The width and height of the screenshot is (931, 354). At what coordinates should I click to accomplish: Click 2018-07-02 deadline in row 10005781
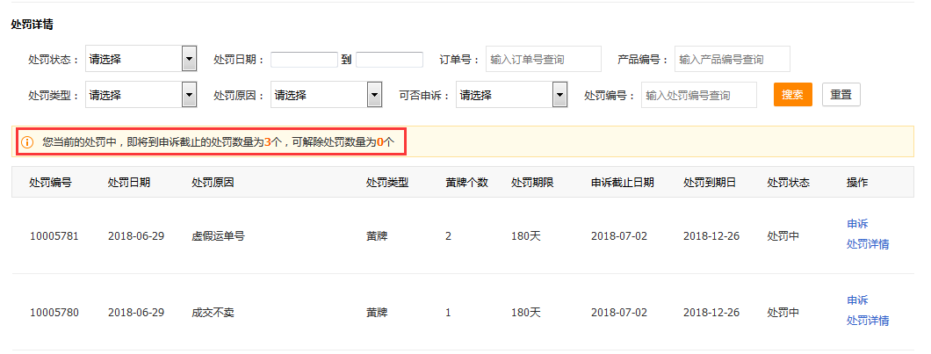pos(618,235)
